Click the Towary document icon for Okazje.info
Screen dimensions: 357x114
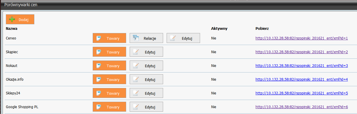click(x=99, y=80)
